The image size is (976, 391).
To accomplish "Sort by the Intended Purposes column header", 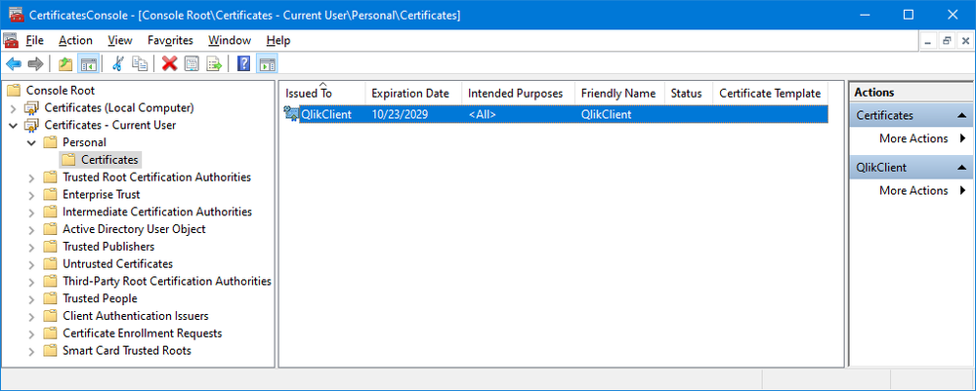I will click(x=518, y=94).
